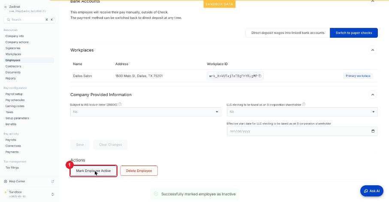Copy the workplace ID with the copy icon
The width and height of the screenshot is (389, 202).
pos(260,76)
